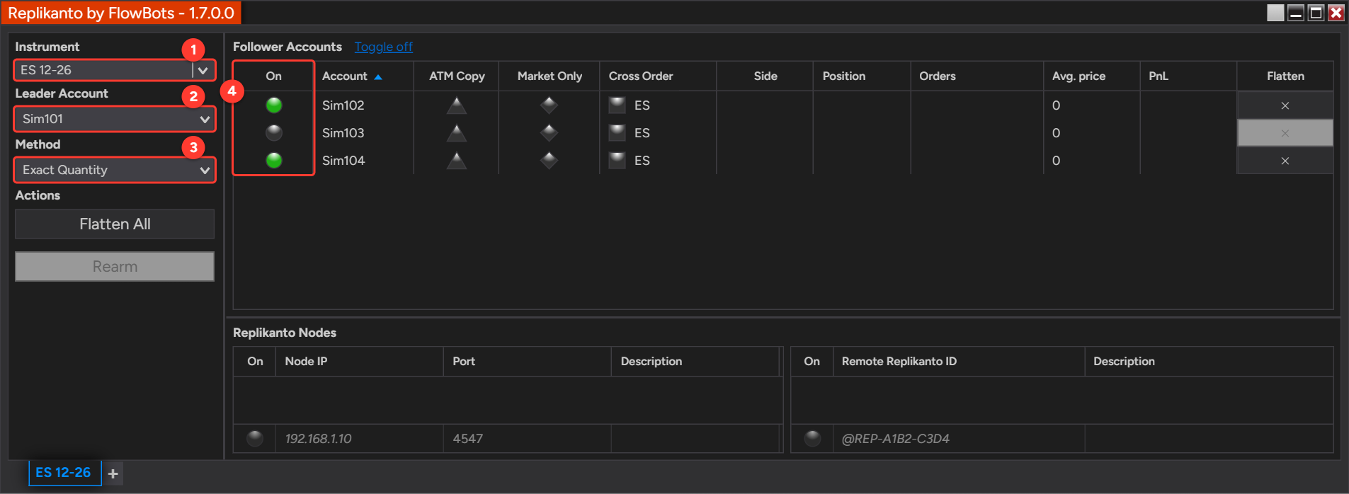Click the Flatten column header
The width and height of the screenshot is (1349, 494).
click(x=1285, y=76)
